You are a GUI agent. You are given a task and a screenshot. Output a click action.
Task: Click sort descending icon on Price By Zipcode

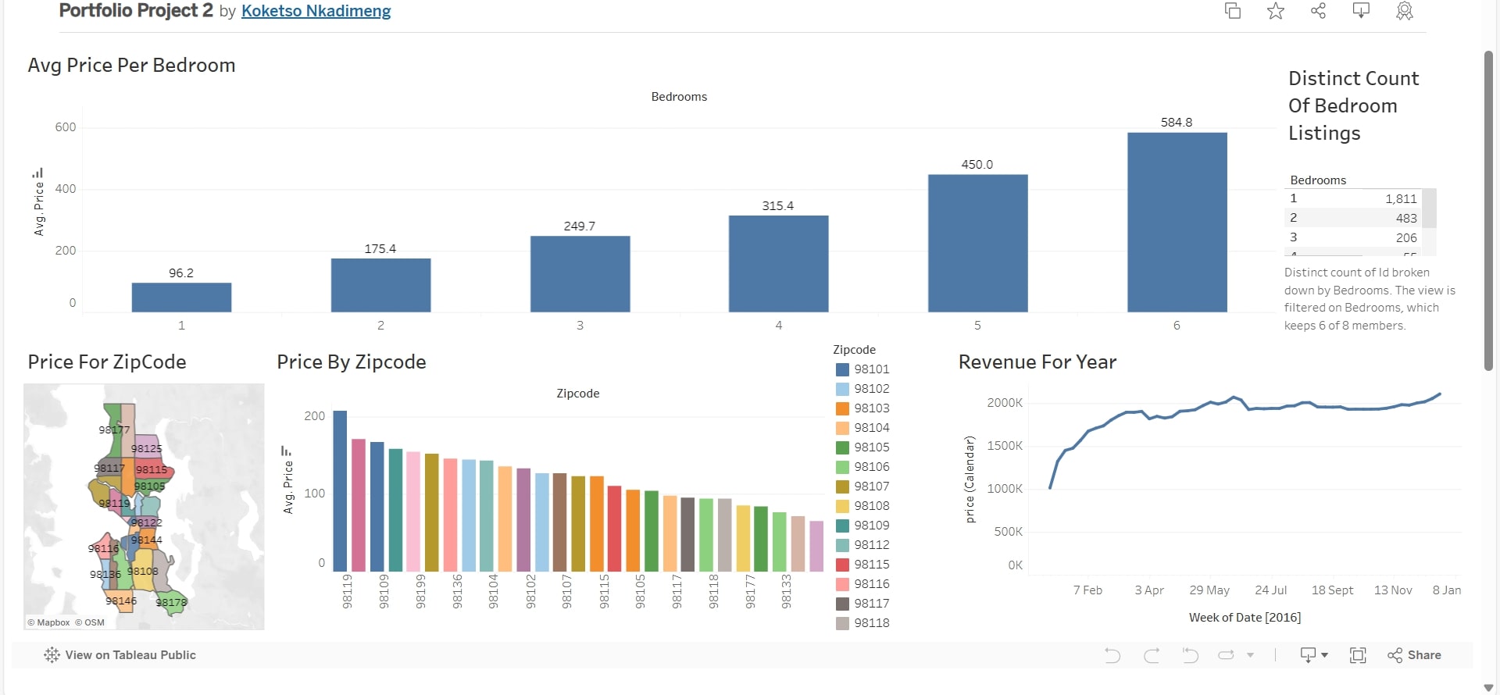tap(286, 451)
